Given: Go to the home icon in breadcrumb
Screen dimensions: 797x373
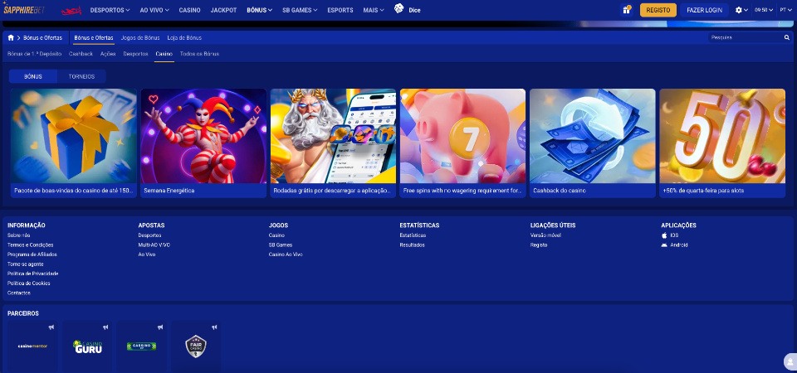Looking at the screenshot, I should (x=11, y=37).
